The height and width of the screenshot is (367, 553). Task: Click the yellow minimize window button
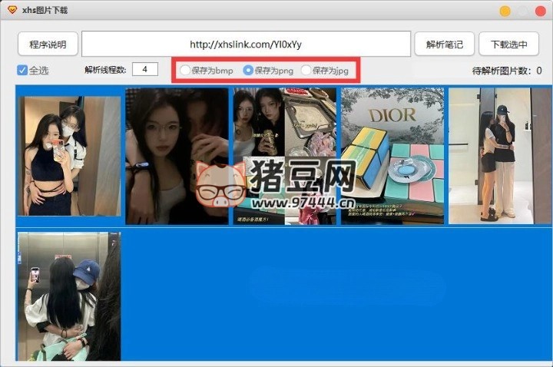point(505,11)
